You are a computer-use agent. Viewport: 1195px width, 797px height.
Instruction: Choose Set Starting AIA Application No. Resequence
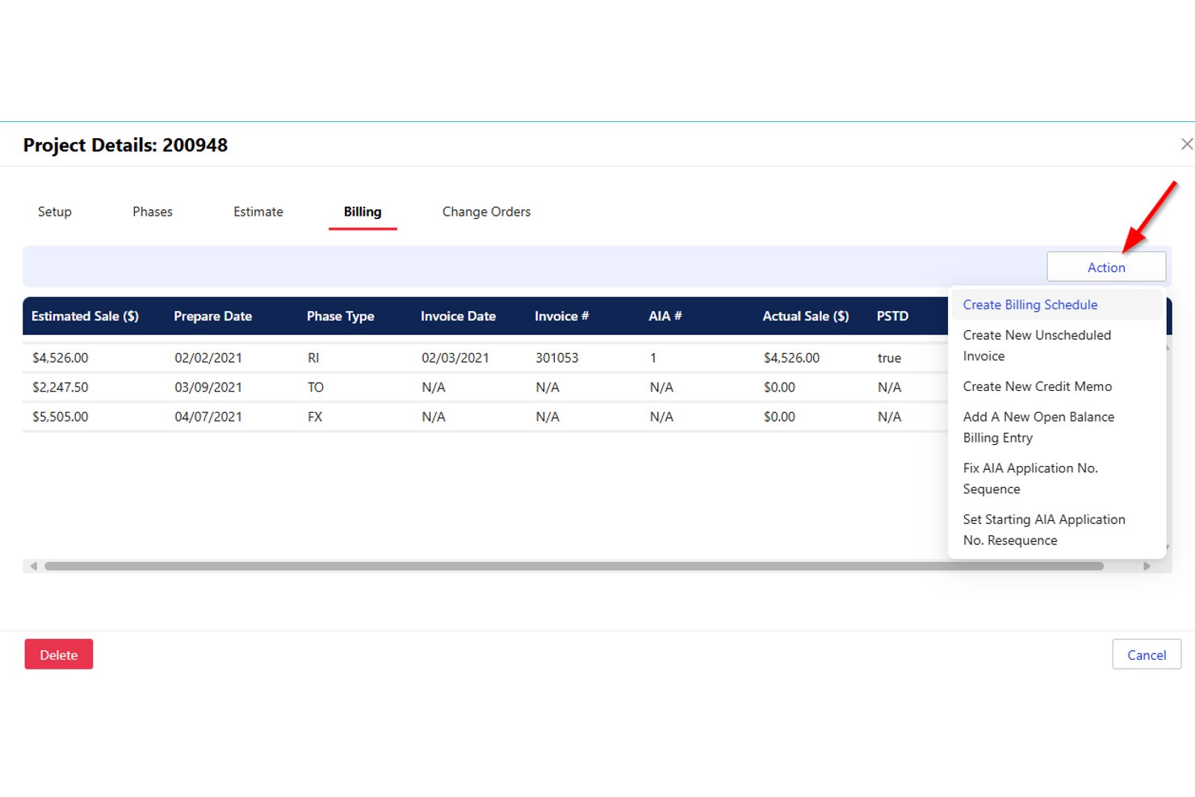[1056, 530]
